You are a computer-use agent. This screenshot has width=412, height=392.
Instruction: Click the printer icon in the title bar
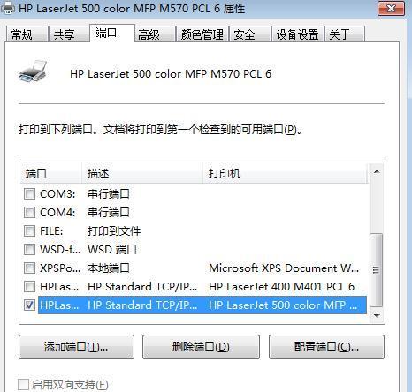point(8,8)
